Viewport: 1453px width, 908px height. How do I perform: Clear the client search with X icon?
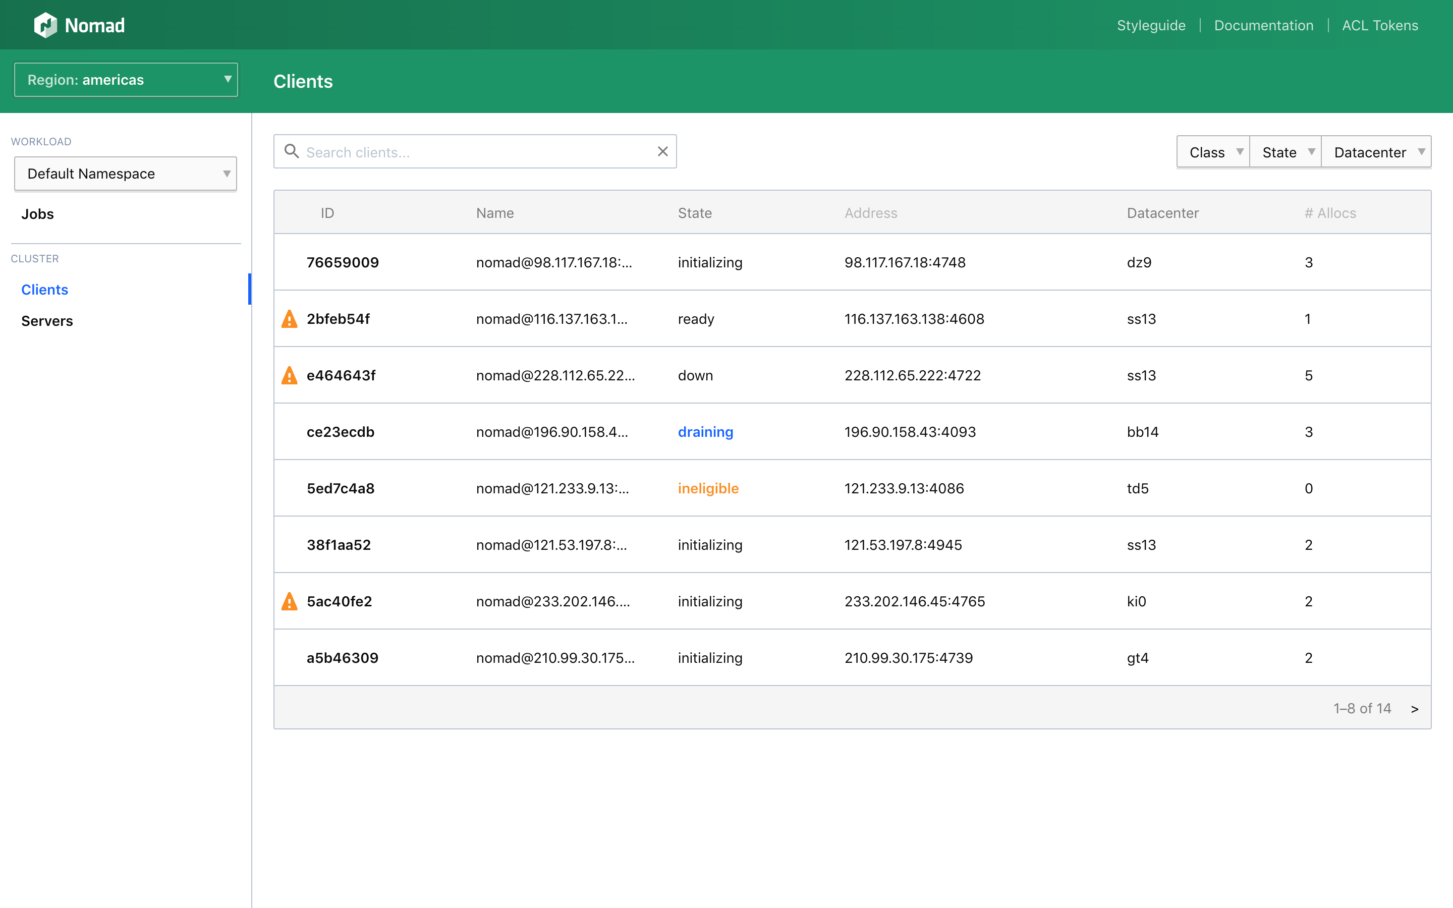point(662,151)
